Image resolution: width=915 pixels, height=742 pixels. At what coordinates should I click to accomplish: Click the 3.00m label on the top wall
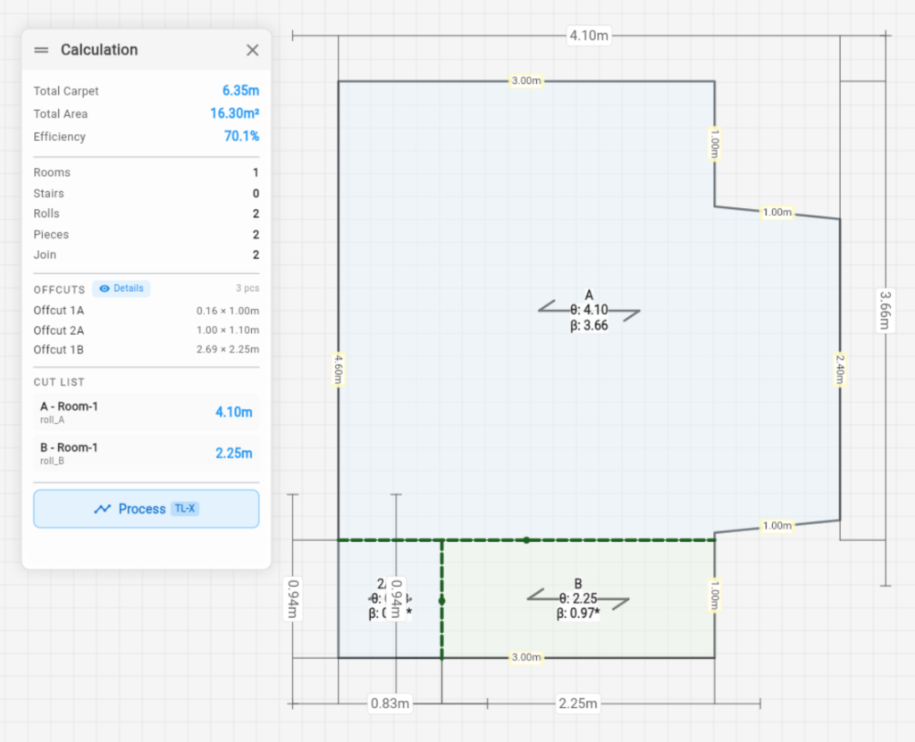525,80
